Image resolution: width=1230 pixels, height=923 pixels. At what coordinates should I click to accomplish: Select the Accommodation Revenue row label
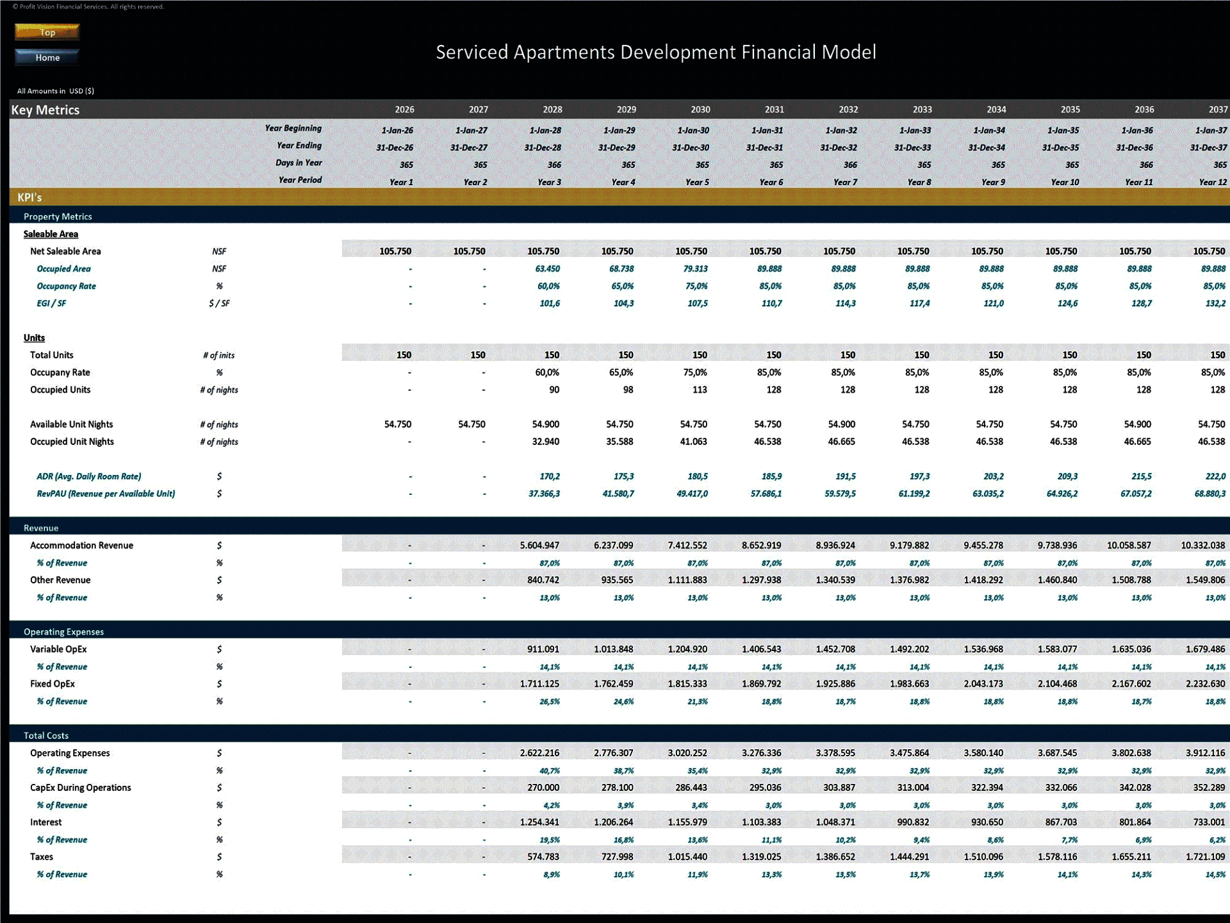tap(81, 545)
